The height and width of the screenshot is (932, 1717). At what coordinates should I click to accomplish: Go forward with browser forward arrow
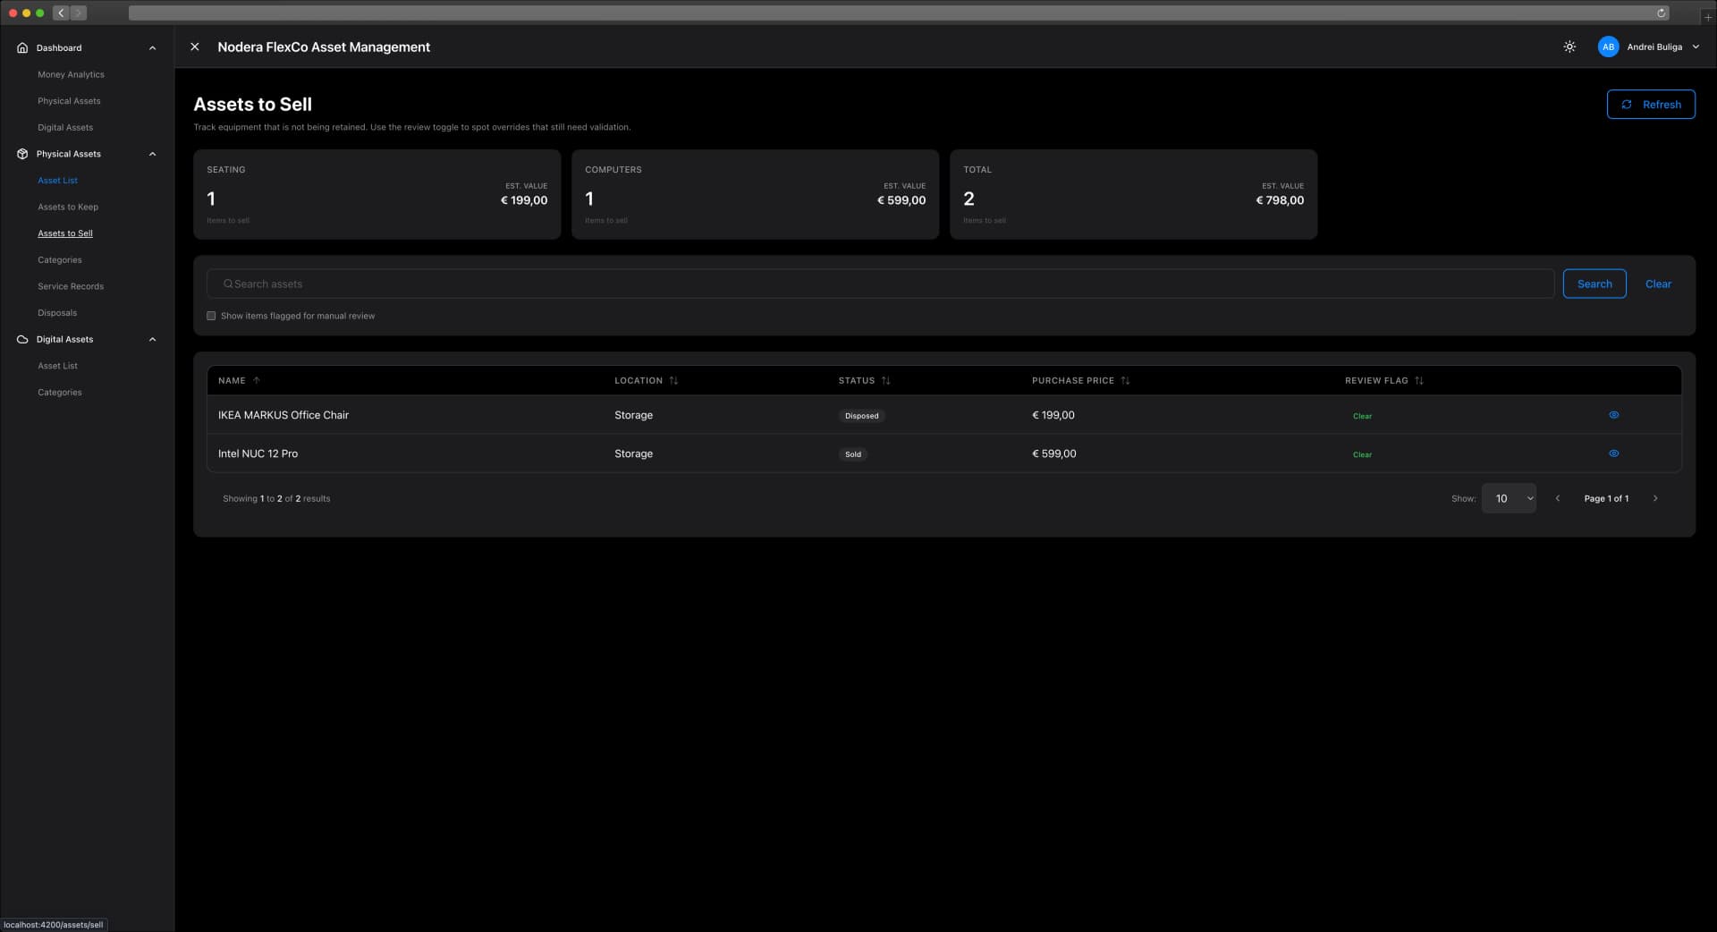coord(78,13)
